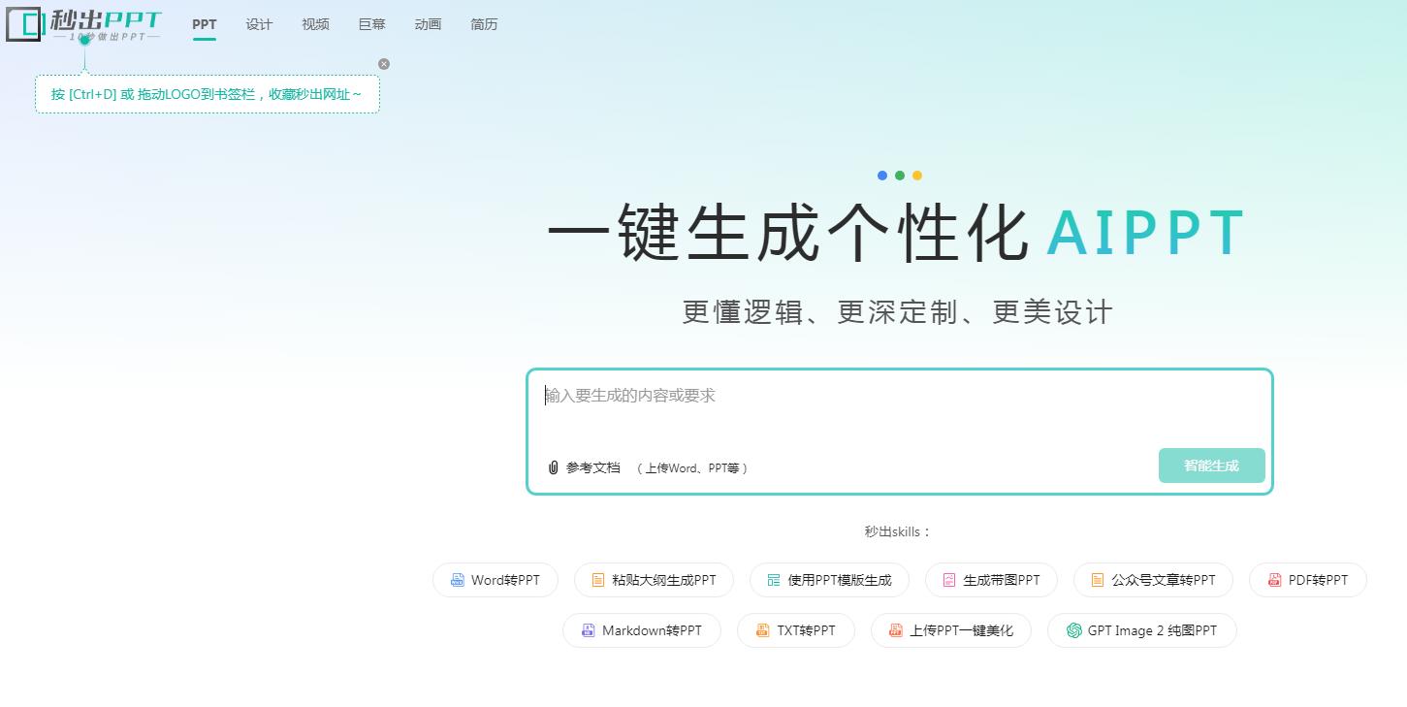
Task: Click the paperclip 参考文档 icon
Action: [x=553, y=467]
